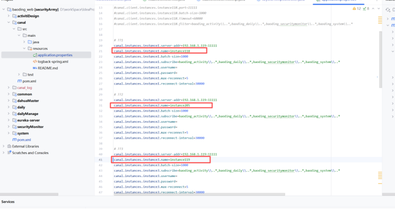This screenshot has width=395, height=209.
Task: Click the logback-spring.xml XML file icon
Action: point(35,62)
